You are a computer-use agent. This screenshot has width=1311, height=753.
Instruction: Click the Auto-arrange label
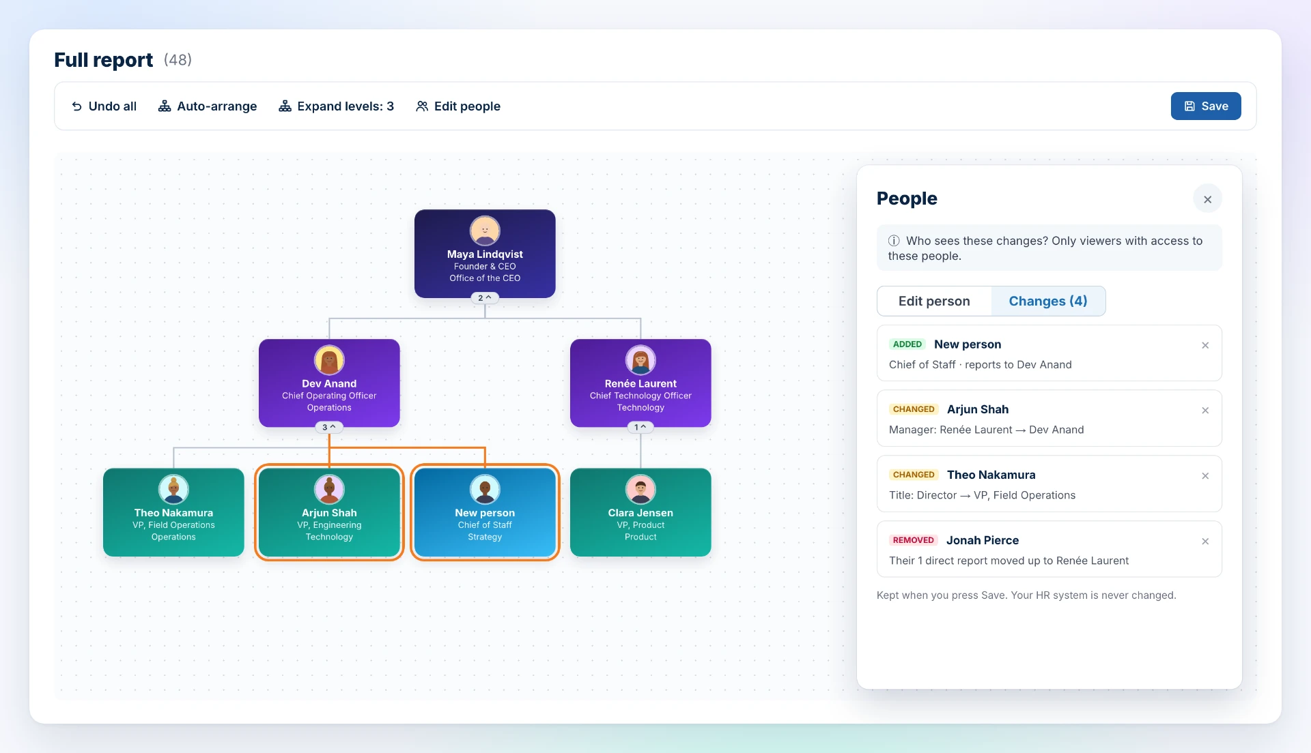[x=217, y=106]
